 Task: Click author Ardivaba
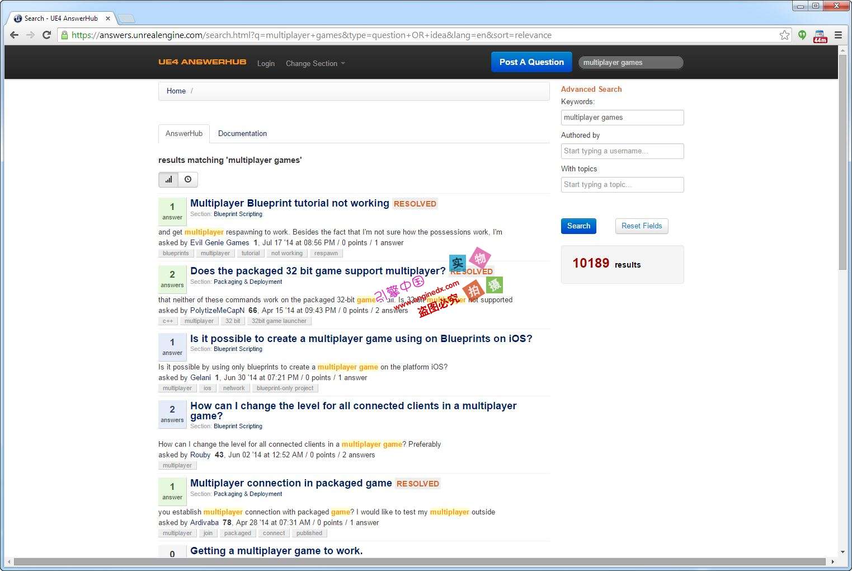coord(204,522)
